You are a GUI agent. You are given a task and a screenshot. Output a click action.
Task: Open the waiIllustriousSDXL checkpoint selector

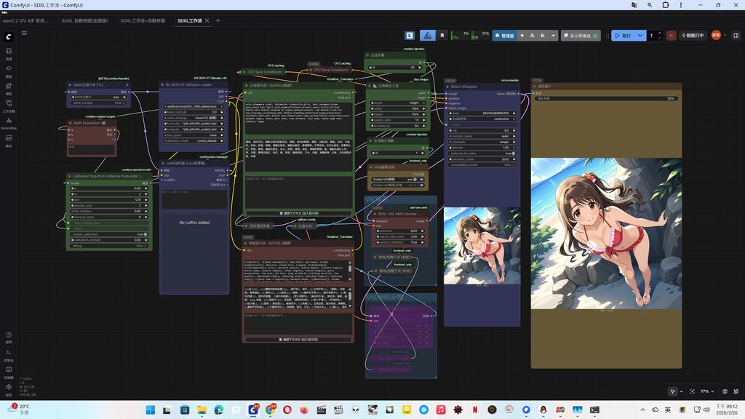tap(194, 106)
